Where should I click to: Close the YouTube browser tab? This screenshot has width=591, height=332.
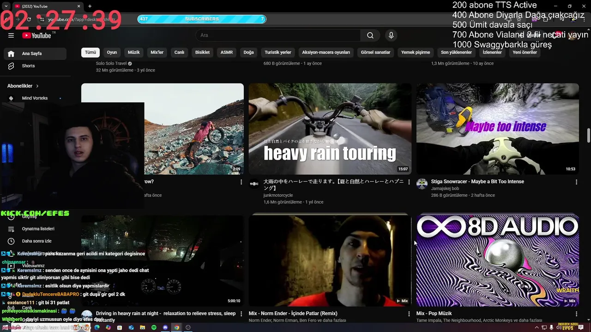[x=78, y=6]
